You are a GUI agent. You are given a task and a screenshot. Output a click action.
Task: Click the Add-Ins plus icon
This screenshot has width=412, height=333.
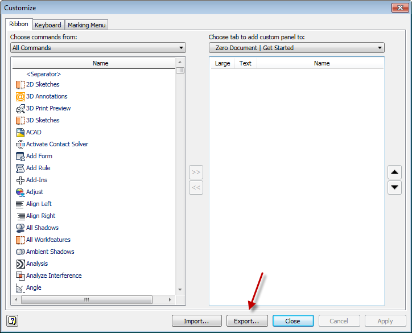[x=20, y=180]
